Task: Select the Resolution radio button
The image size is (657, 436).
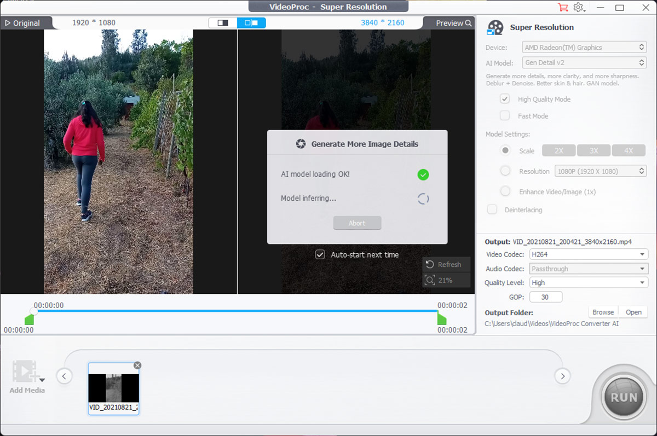Action: click(x=505, y=171)
